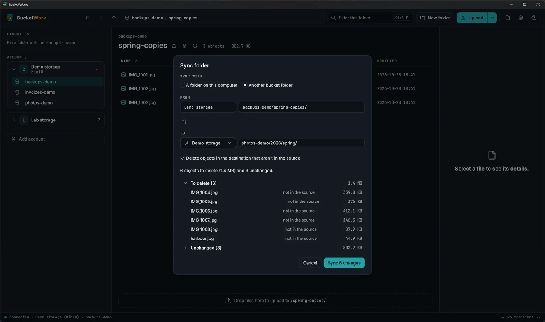Expand the Unchanged (3) group

[x=185, y=248]
